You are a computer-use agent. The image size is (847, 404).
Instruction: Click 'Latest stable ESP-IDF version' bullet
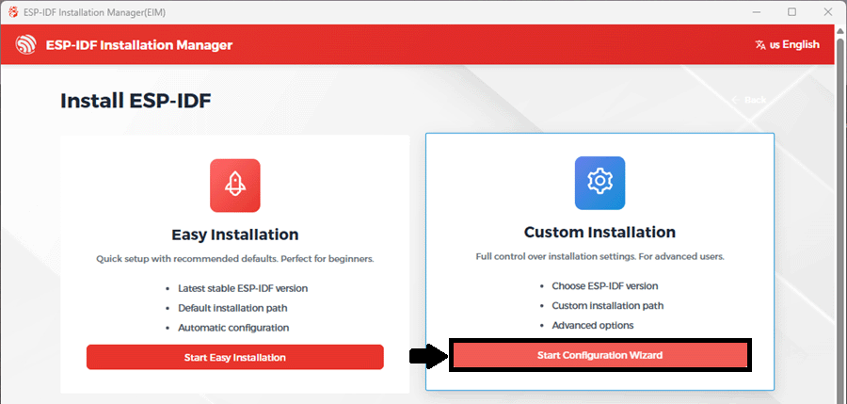243,288
